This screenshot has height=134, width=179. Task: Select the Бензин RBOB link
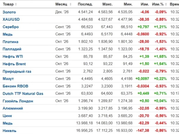coord(16,86)
